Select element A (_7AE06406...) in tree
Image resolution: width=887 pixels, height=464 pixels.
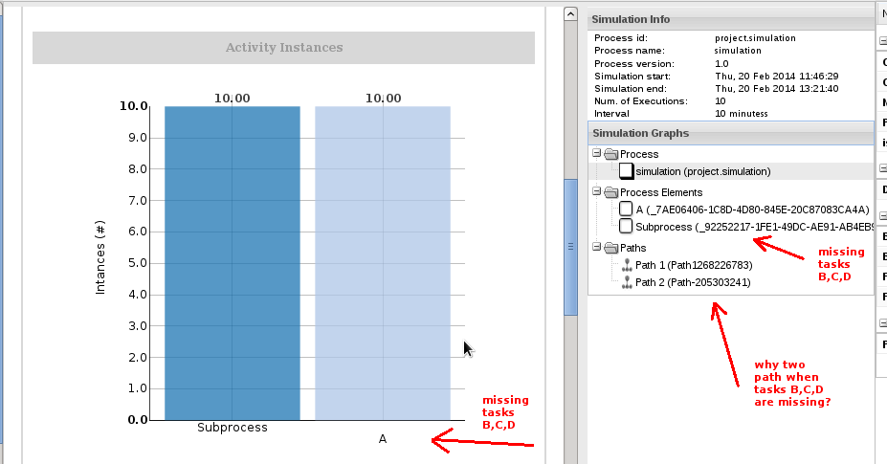tap(752, 210)
